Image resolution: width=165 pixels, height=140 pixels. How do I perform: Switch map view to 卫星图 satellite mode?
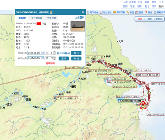[159, 19]
